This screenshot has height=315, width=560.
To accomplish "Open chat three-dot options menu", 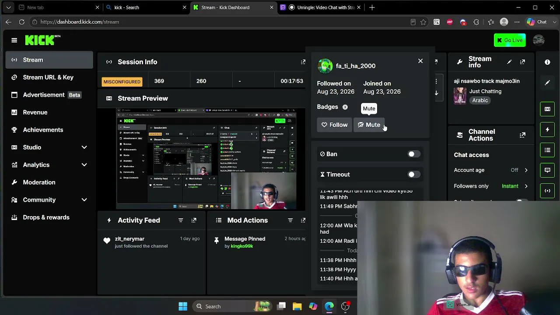I will [436, 81].
